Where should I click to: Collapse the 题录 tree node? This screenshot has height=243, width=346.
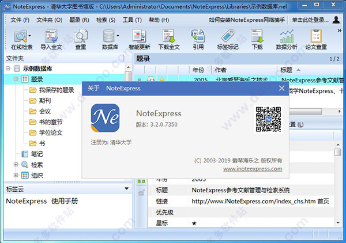point(16,79)
